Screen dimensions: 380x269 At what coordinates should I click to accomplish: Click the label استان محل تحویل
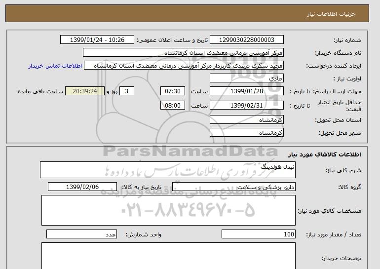pyautogui.click(x=338, y=120)
